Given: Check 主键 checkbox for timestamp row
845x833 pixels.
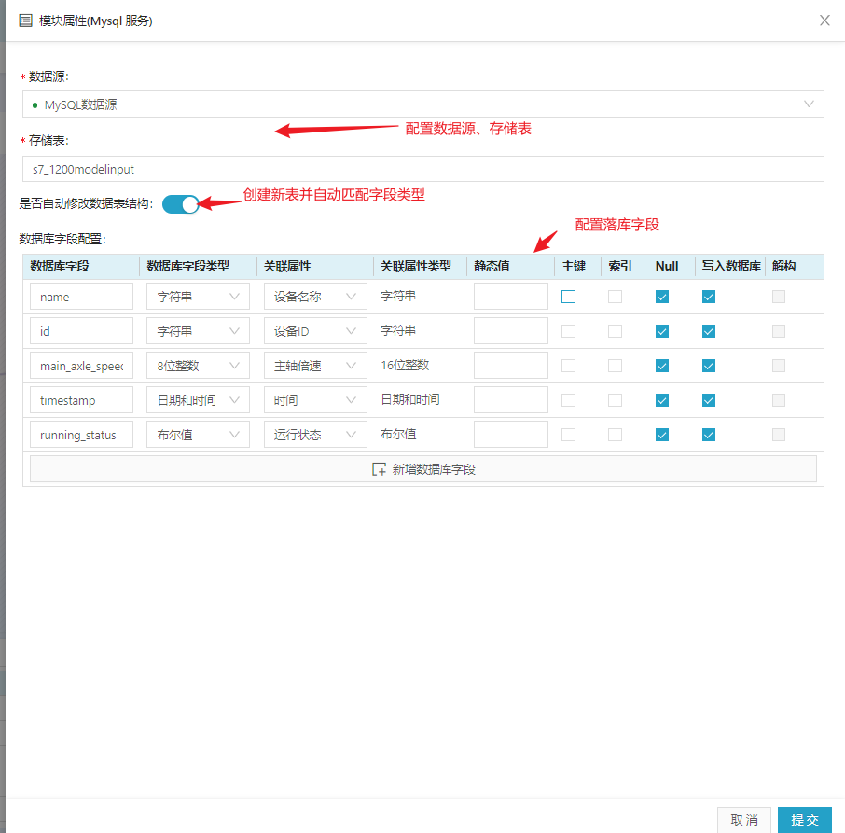Looking at the screenshot, I should click(568, 400).
